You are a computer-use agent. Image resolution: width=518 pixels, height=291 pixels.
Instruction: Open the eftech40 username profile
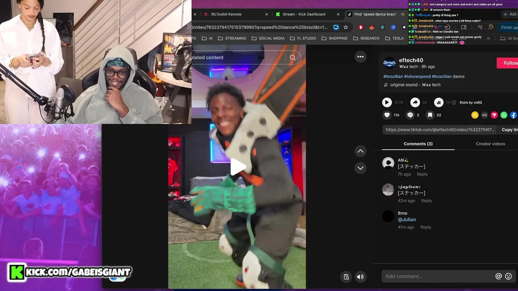(x=411, y=60)
